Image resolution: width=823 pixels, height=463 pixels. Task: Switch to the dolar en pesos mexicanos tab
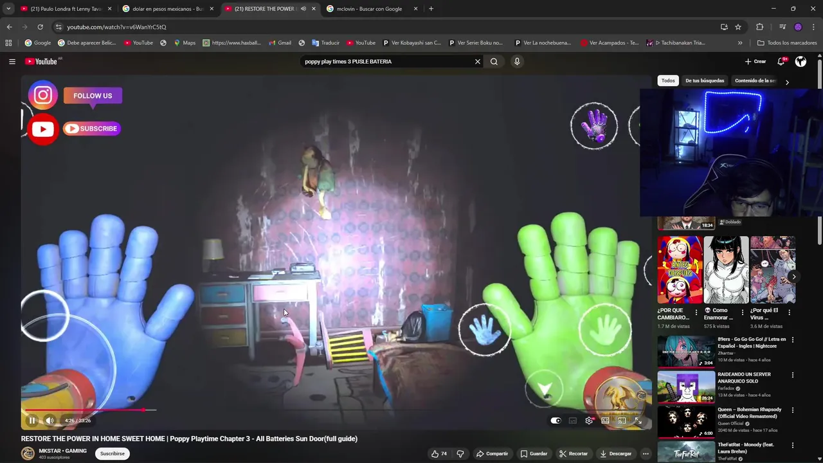pos(168,9)
